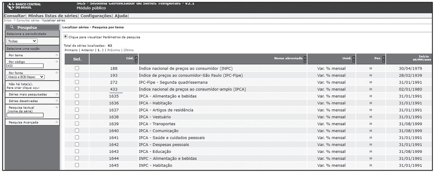The image size is (435, 173).
Task: Open the Ajuda menu
Action: click(121, 16)
